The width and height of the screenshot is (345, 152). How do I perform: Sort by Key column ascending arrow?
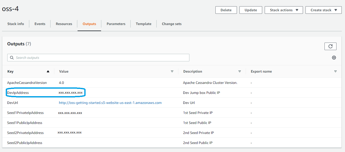pos(48,71)
